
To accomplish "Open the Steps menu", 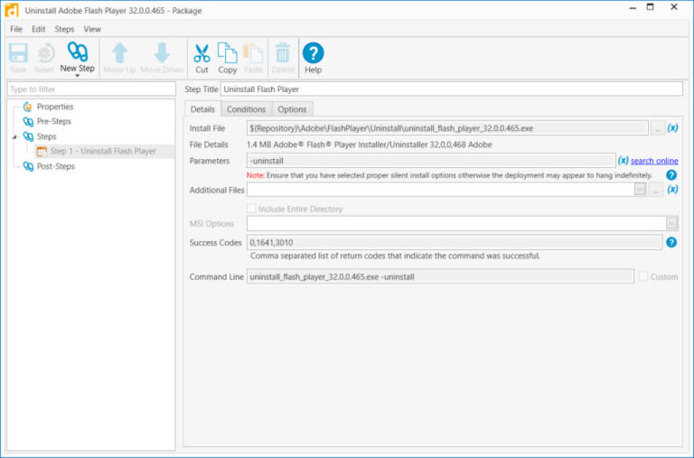I will (x=64, y=29).
